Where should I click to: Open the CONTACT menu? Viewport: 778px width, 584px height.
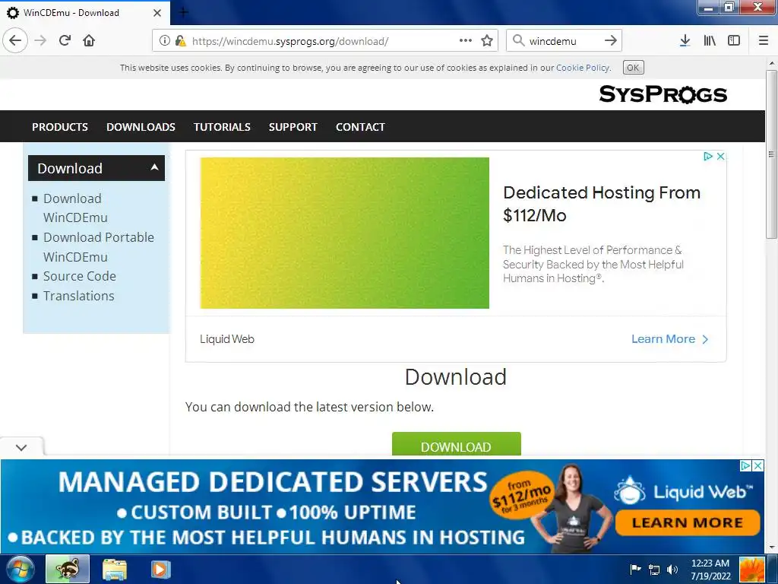point(361,127)
